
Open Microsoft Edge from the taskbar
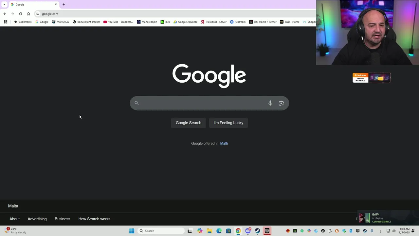219,231
